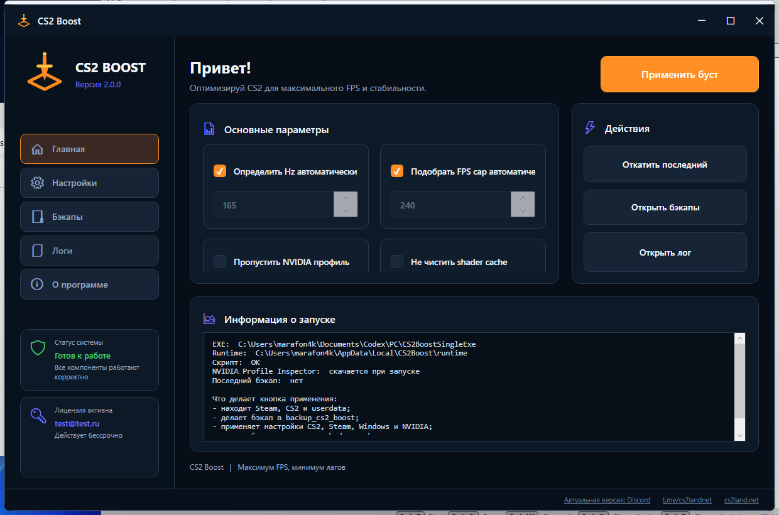This screenshot has width=779, height=515.
Task: Click the test@test.ru license email
Action: coord(77,423)
